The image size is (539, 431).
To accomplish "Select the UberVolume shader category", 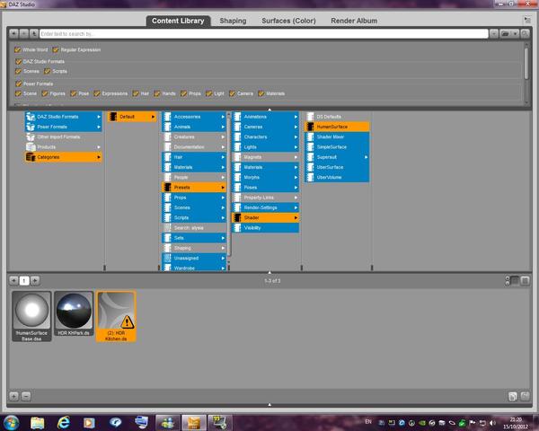I will tap(337, 178).
